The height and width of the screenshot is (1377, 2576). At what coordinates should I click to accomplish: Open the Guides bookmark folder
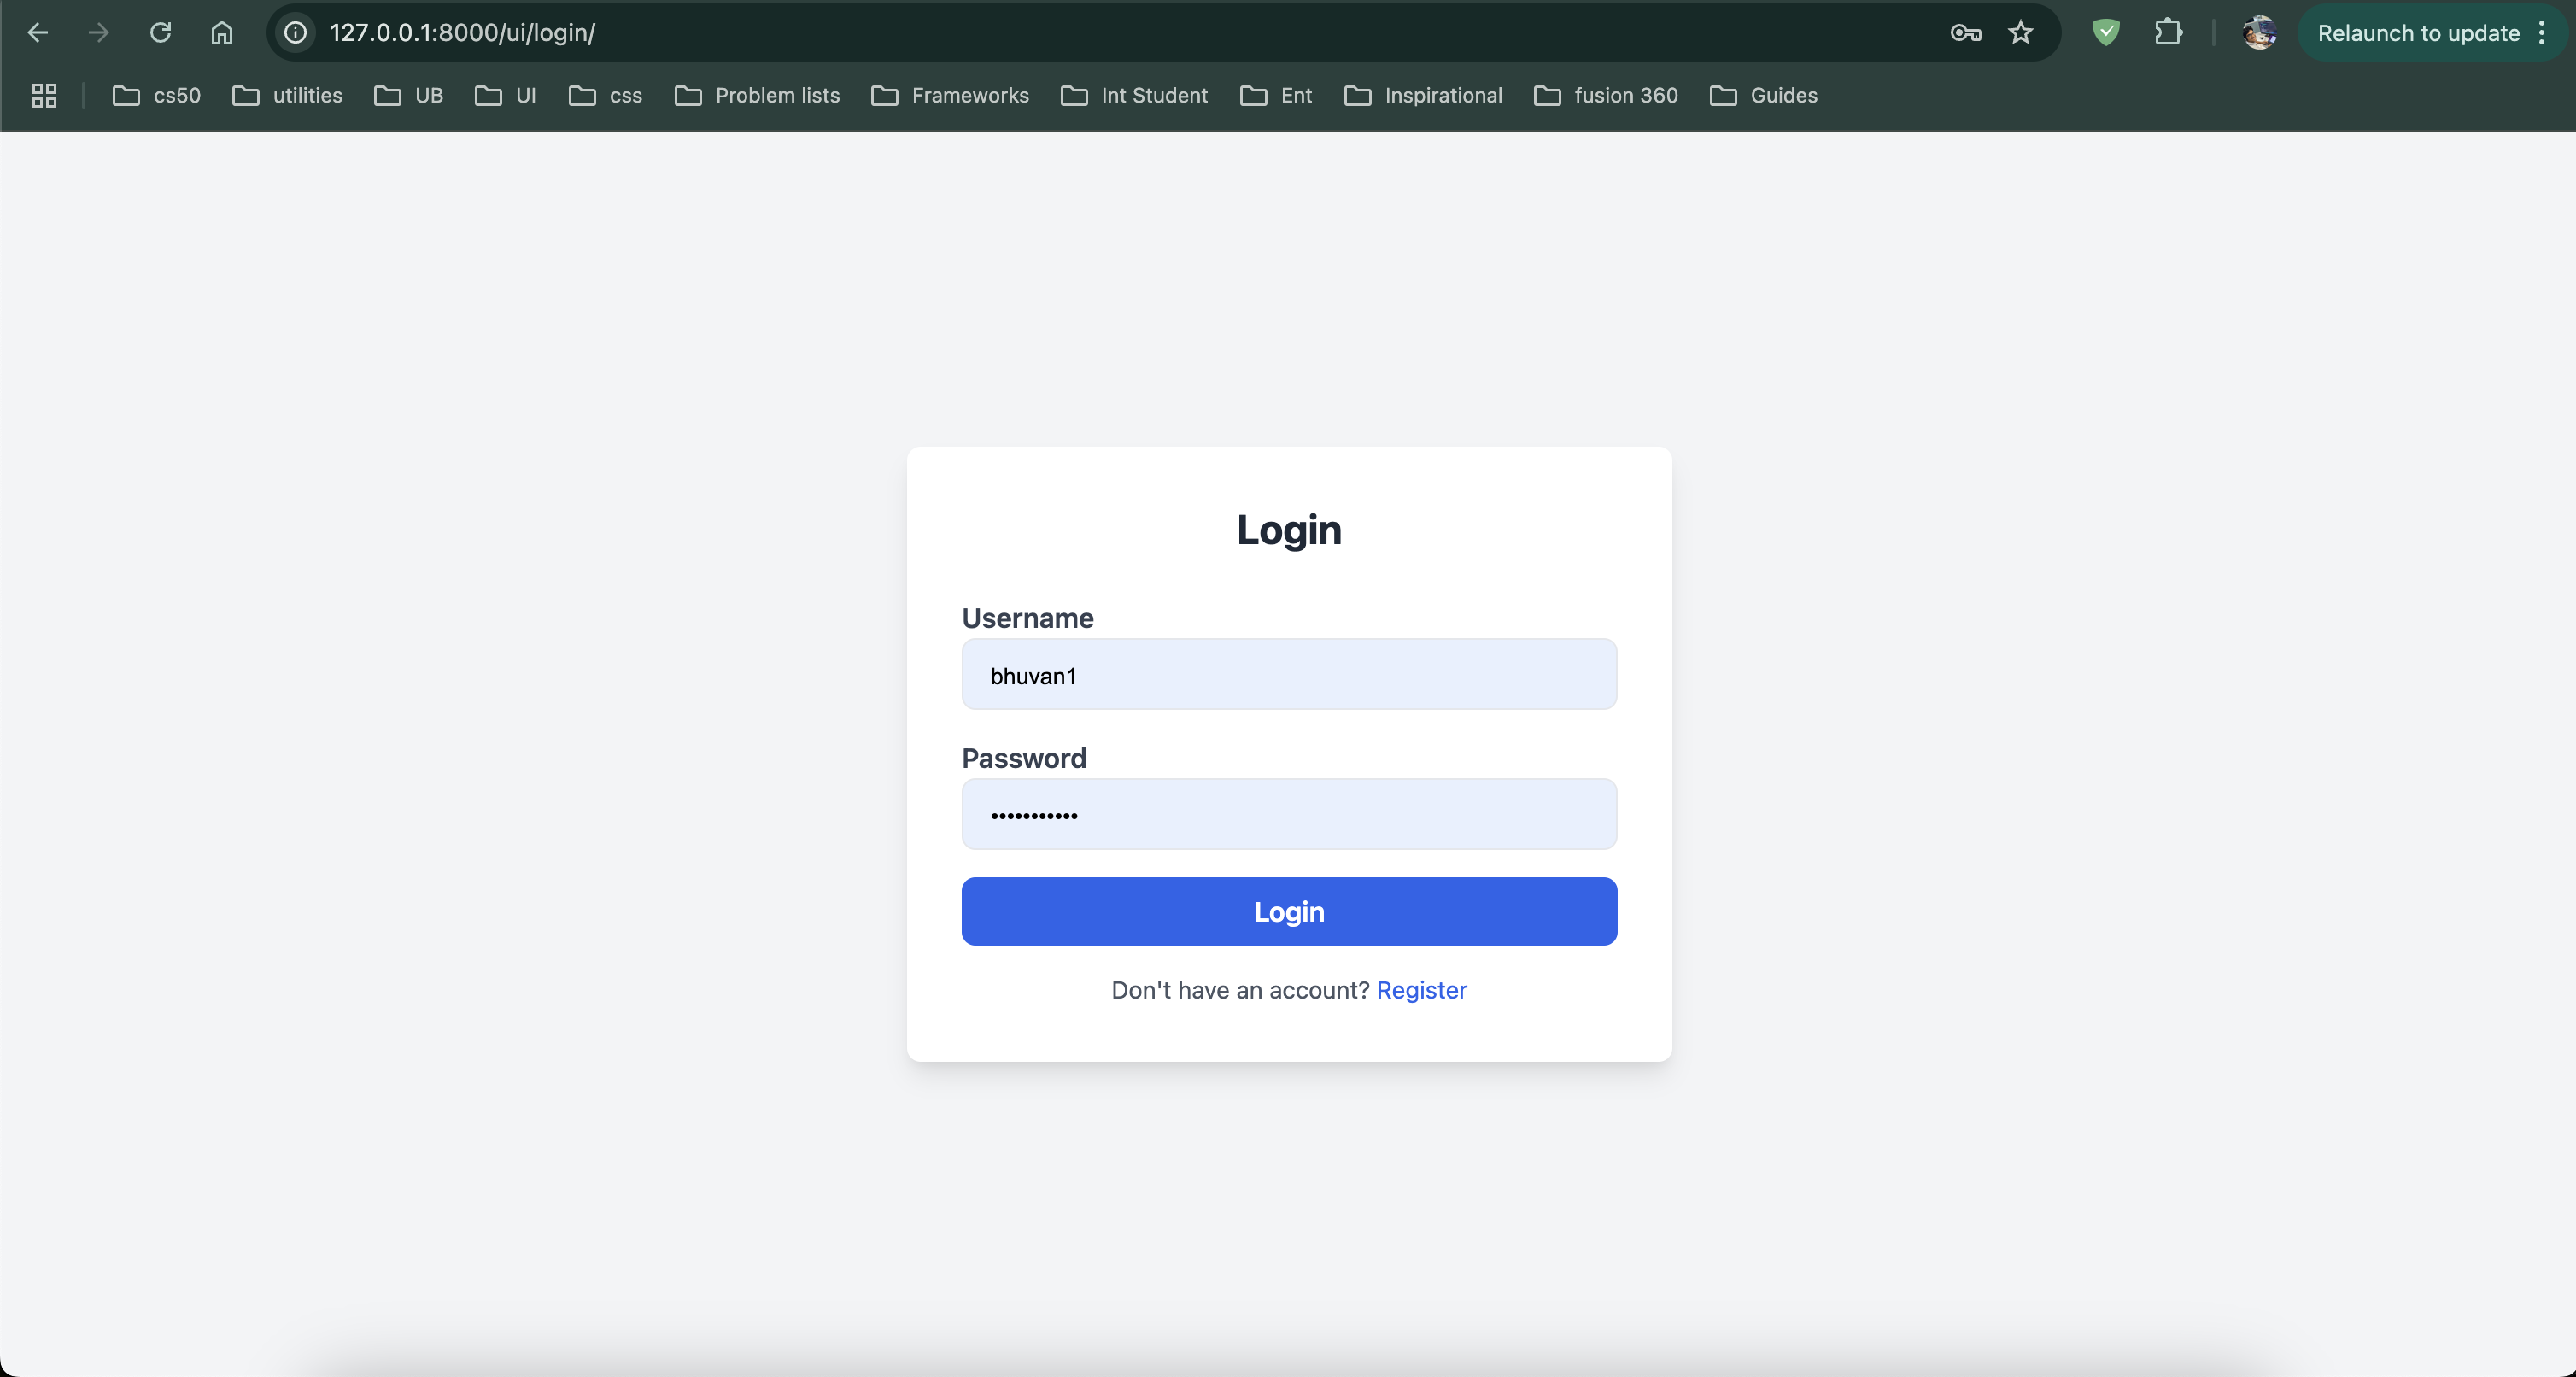(1764, 96)
